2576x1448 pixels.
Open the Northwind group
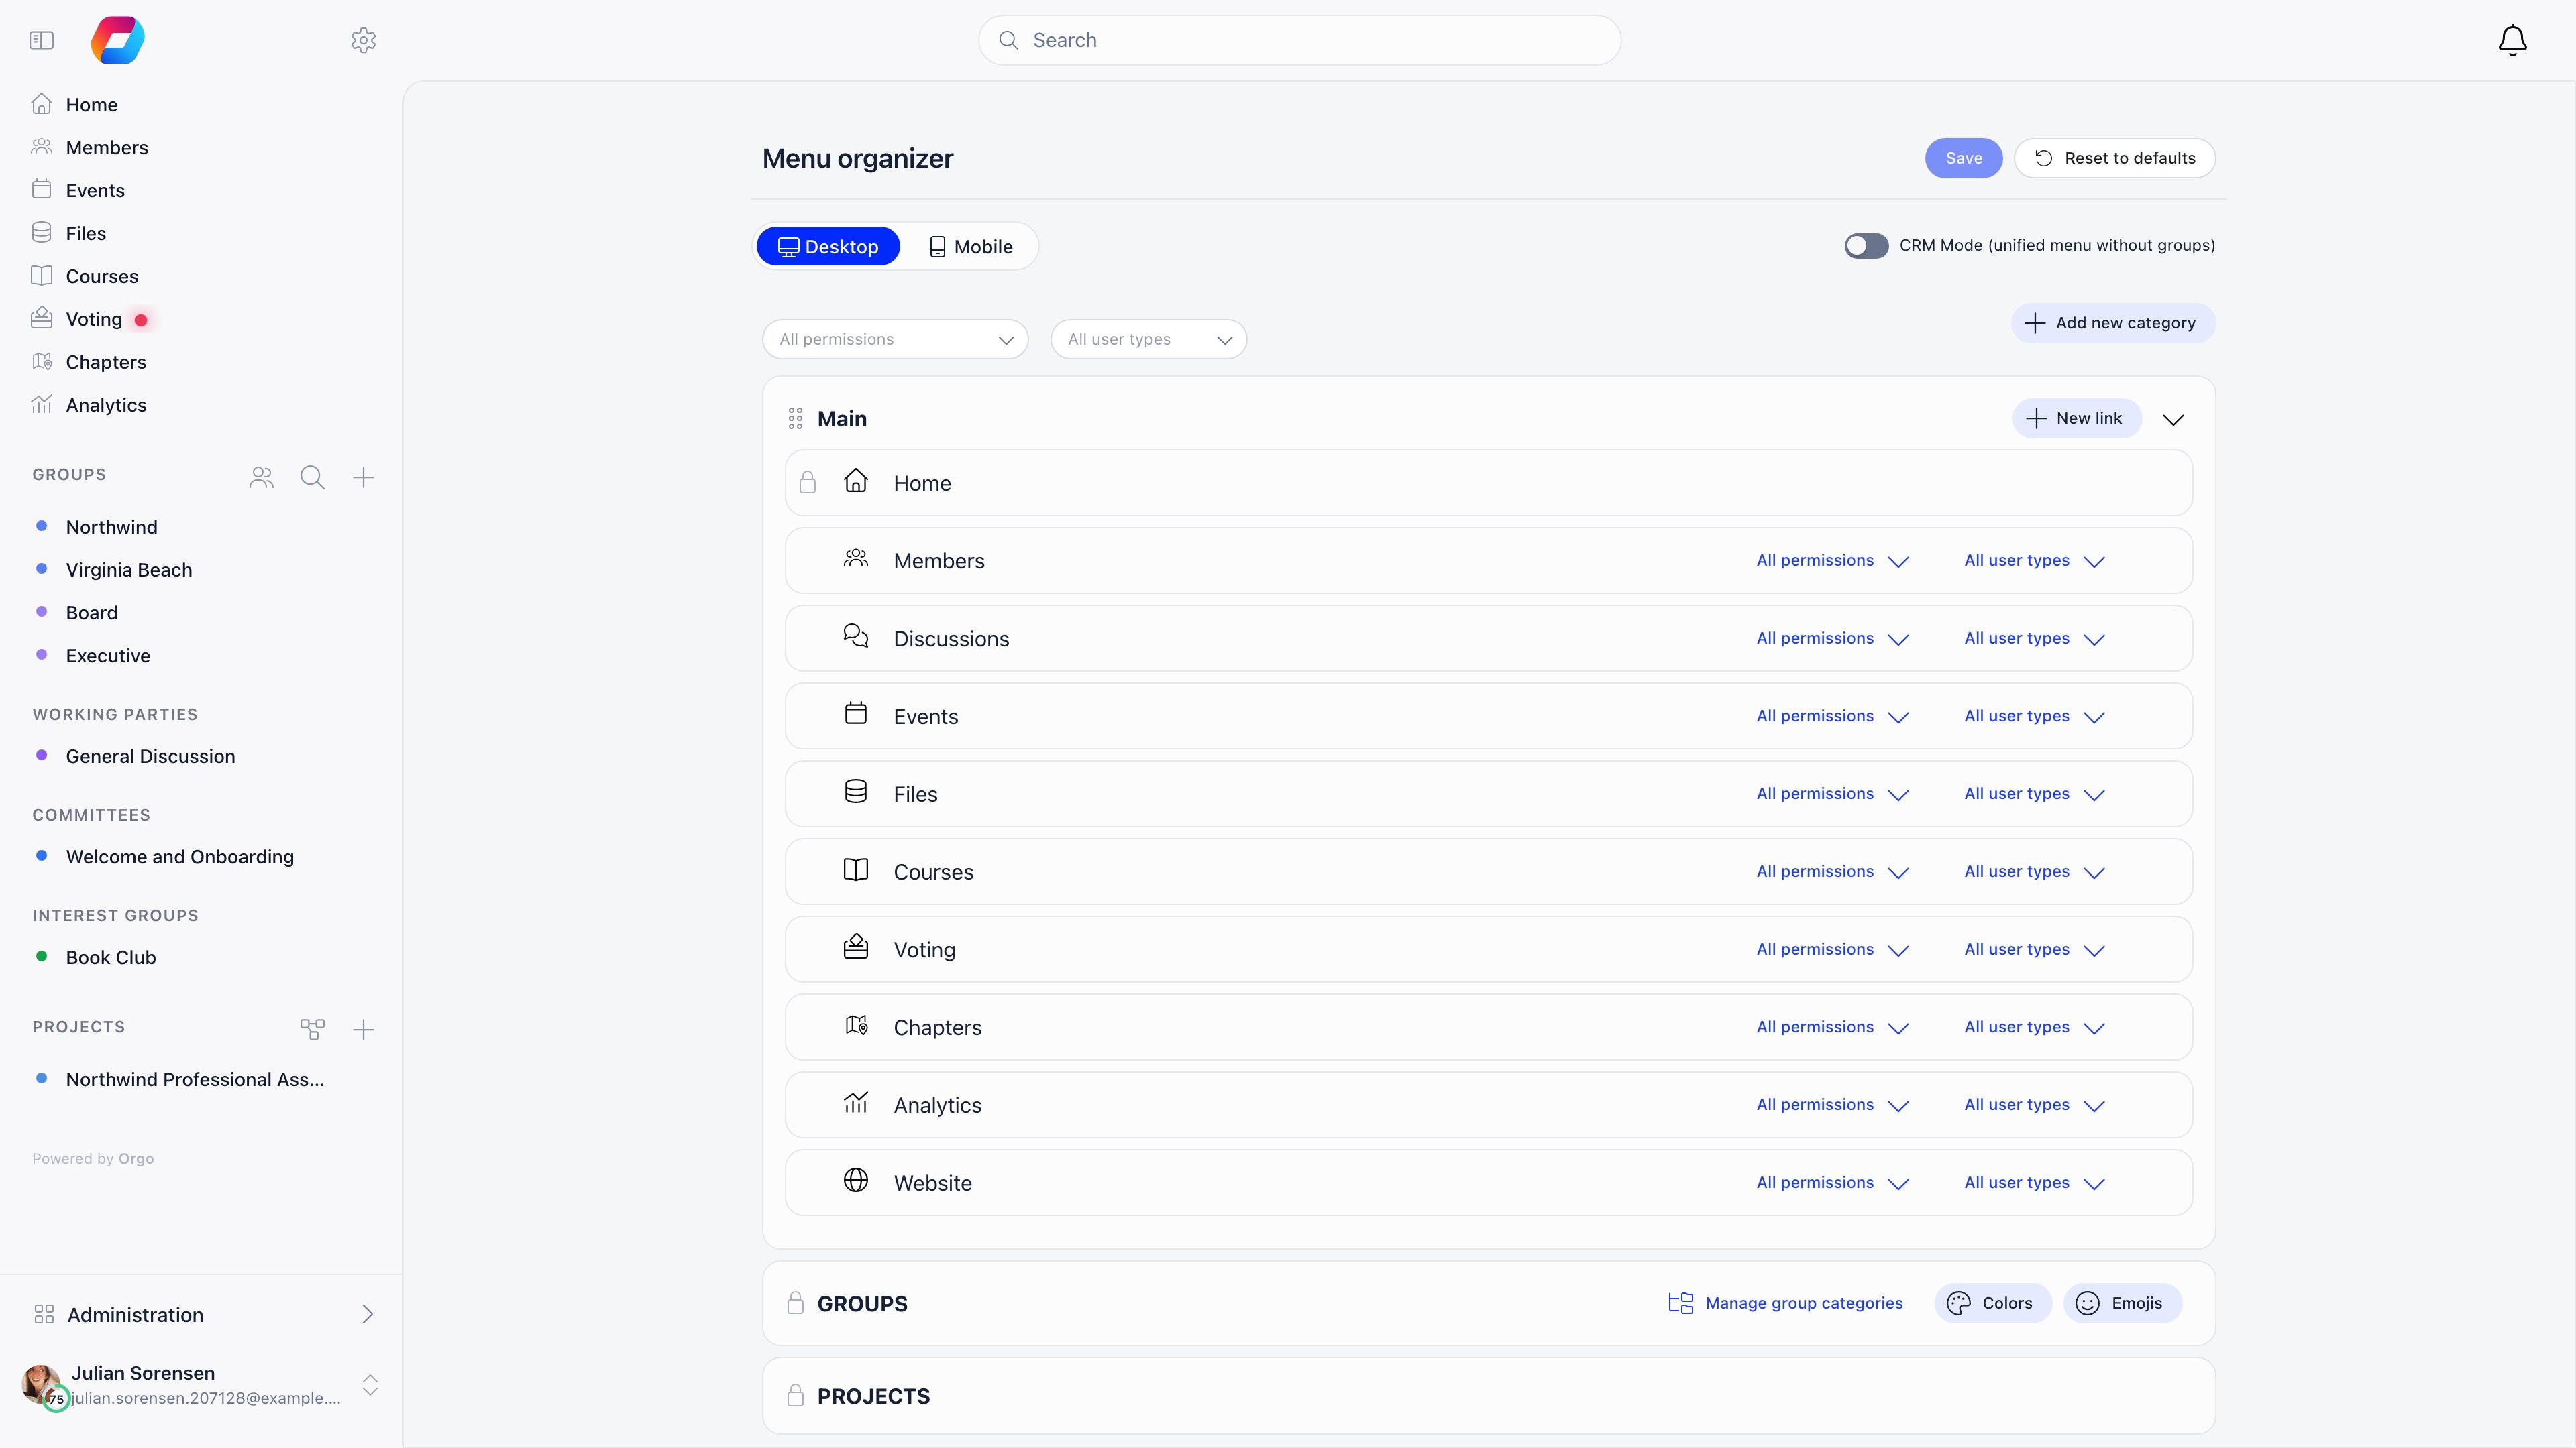pyautogui.click(x=112, y=528)
